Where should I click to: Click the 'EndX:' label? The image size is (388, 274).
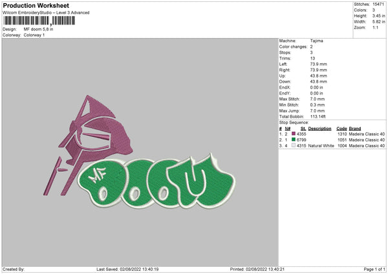click(x=285, y=87)
